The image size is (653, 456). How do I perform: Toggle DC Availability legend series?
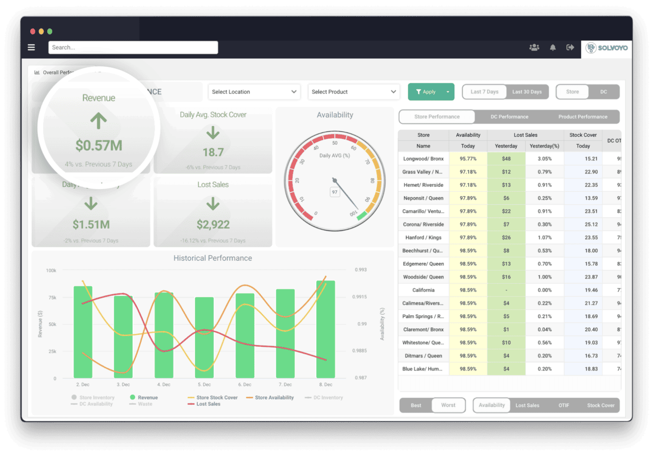92,404
